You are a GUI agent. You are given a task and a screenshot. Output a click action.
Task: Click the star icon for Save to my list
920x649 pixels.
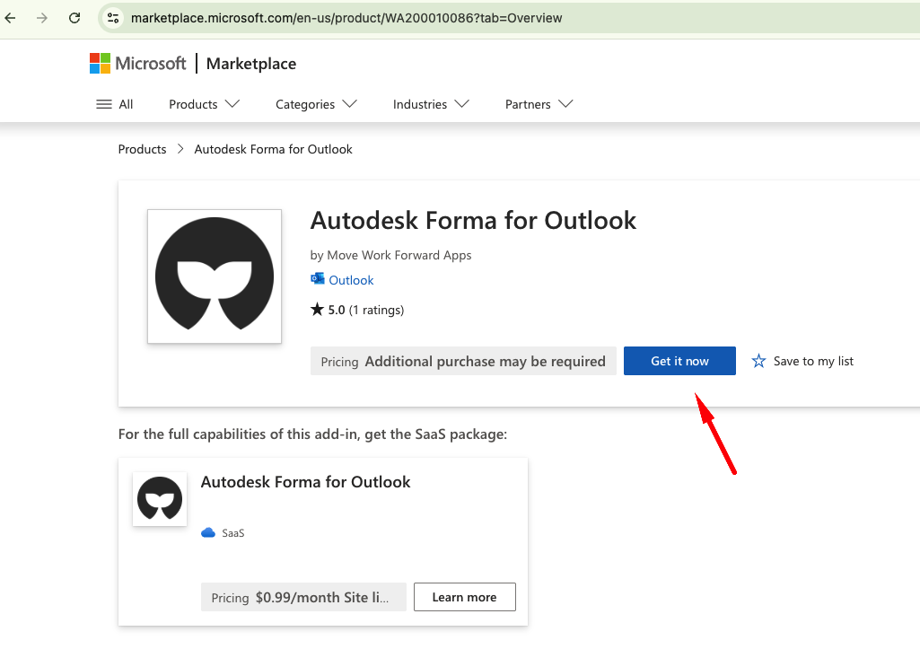pos(758,361)
